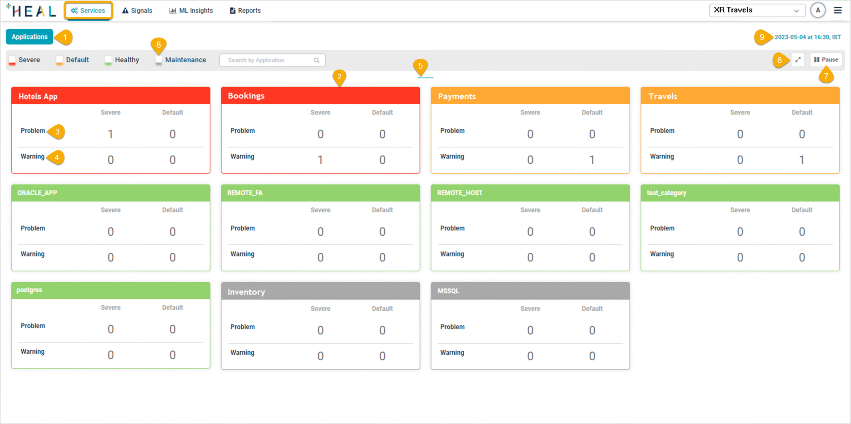Screen dimensions: 851x424
Task: Toggle the Severe filter checkbox
Action: click(12, 60)
